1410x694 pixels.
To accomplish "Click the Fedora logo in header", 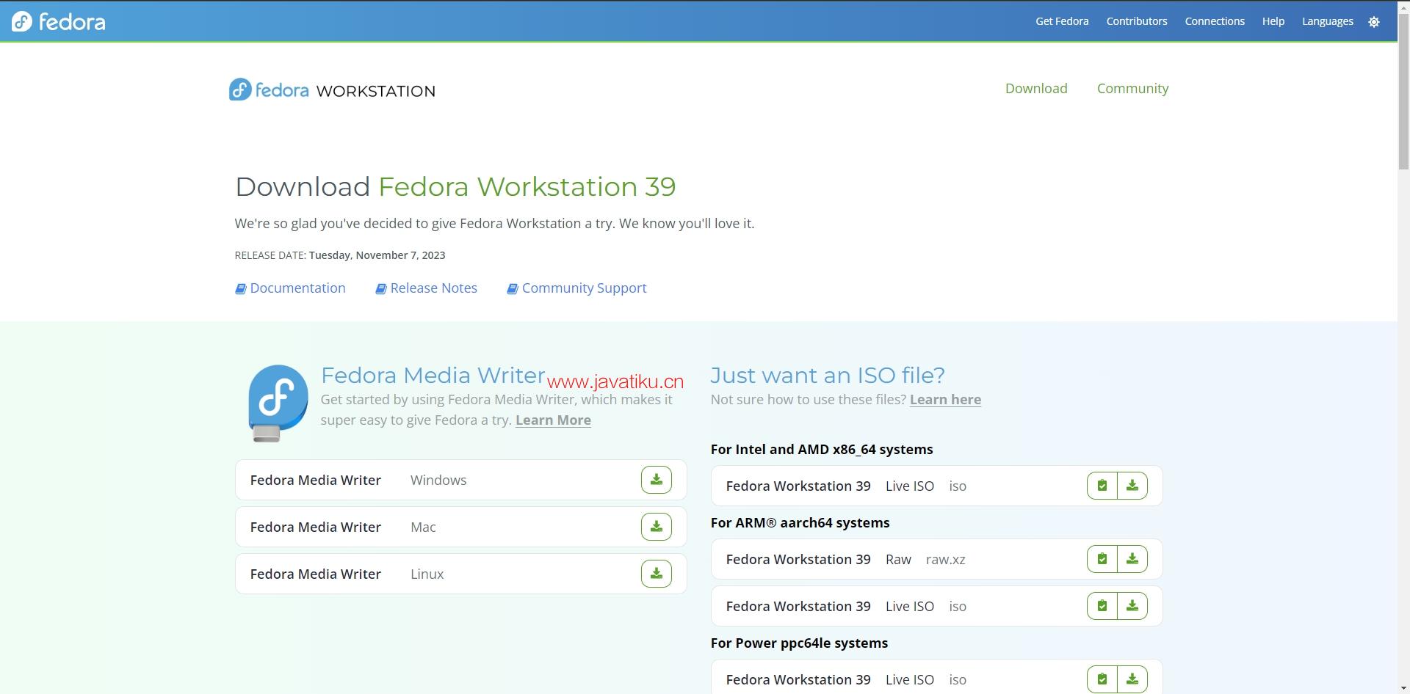I will point(59,22).
